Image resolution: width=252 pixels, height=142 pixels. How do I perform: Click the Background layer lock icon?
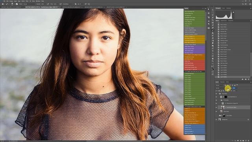[x=248, y=120]
